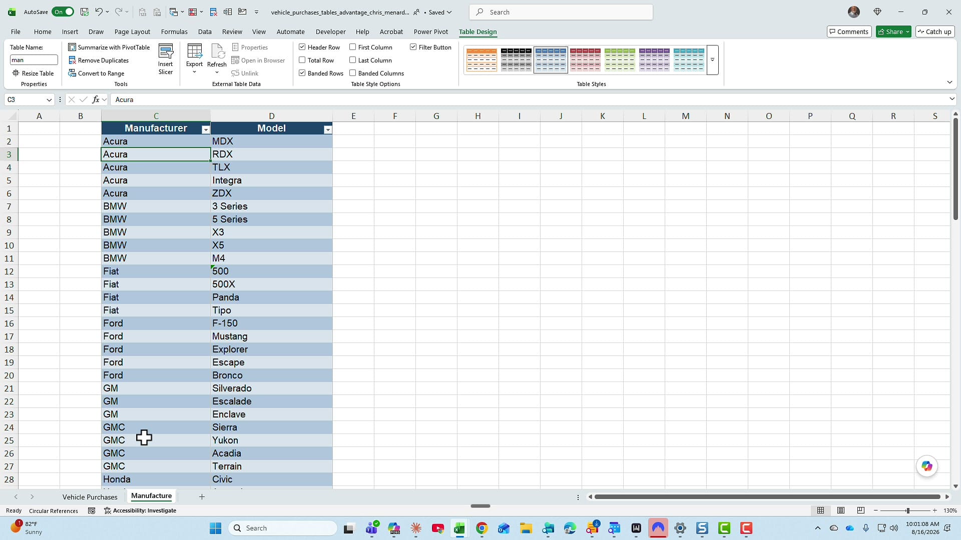Open the Data ribbon tab
Viewport: 961px width, 540px height.
coord(205,31)
